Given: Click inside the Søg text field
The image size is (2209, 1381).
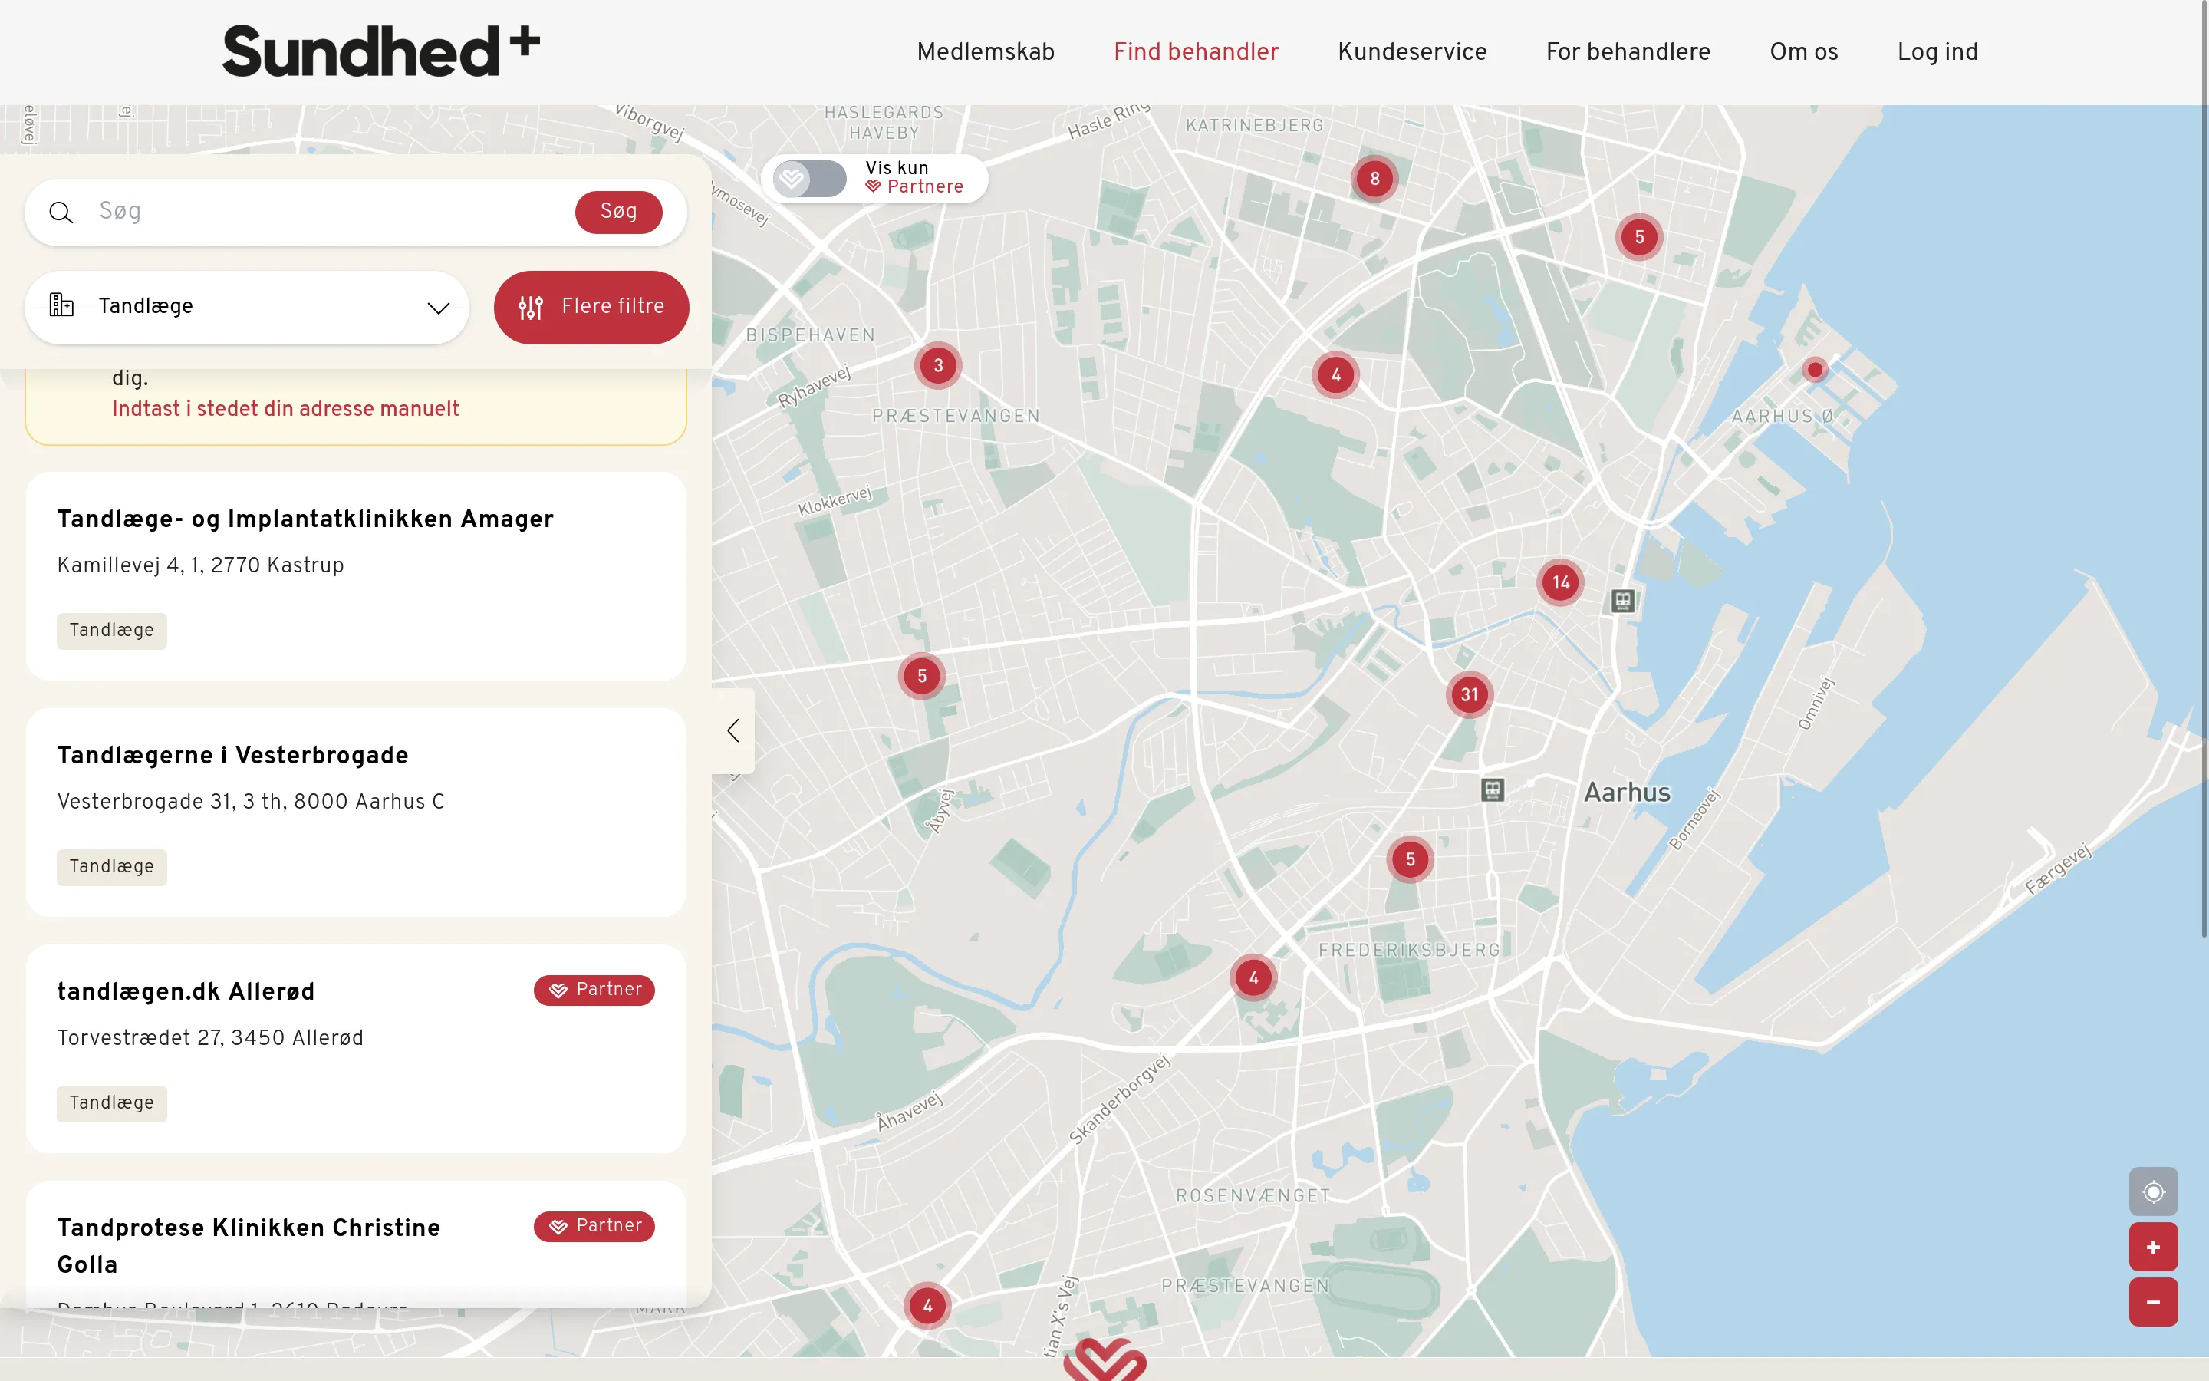Looking at the screenshot, I should tap(328, 212).
